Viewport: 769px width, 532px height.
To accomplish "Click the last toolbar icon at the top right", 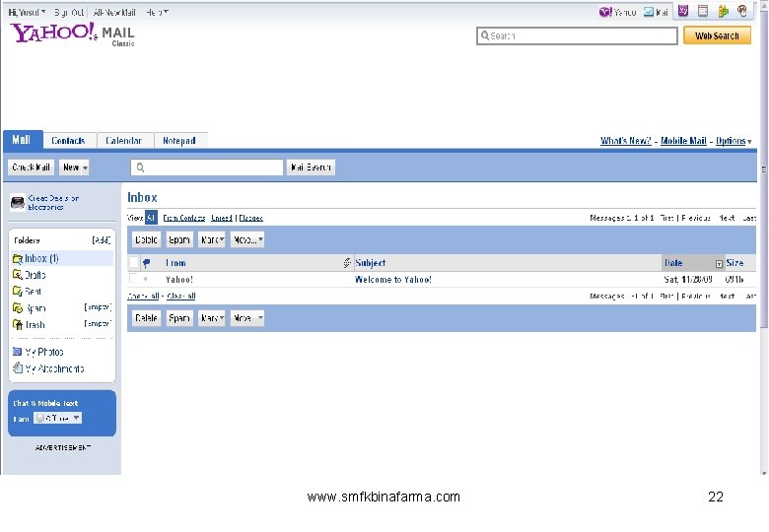I will tap(742, 11).
